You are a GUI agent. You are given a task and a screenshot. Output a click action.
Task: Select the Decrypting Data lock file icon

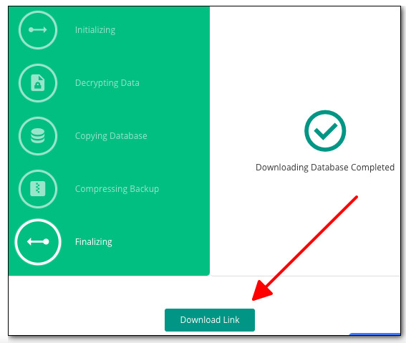(38, 83)
